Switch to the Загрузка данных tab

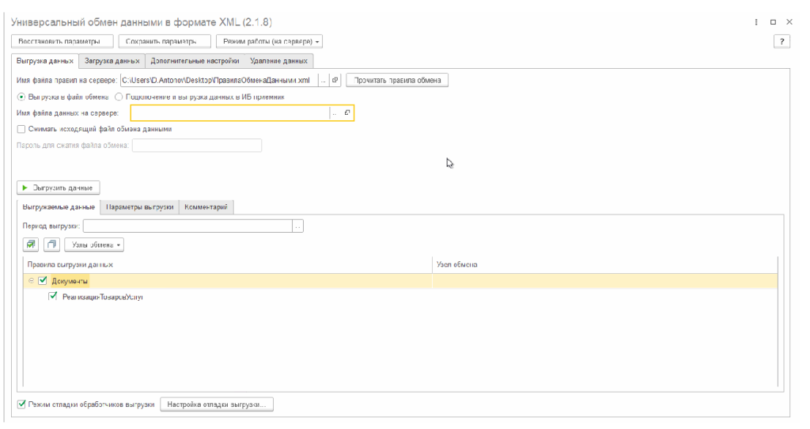[x=112, y=60]
